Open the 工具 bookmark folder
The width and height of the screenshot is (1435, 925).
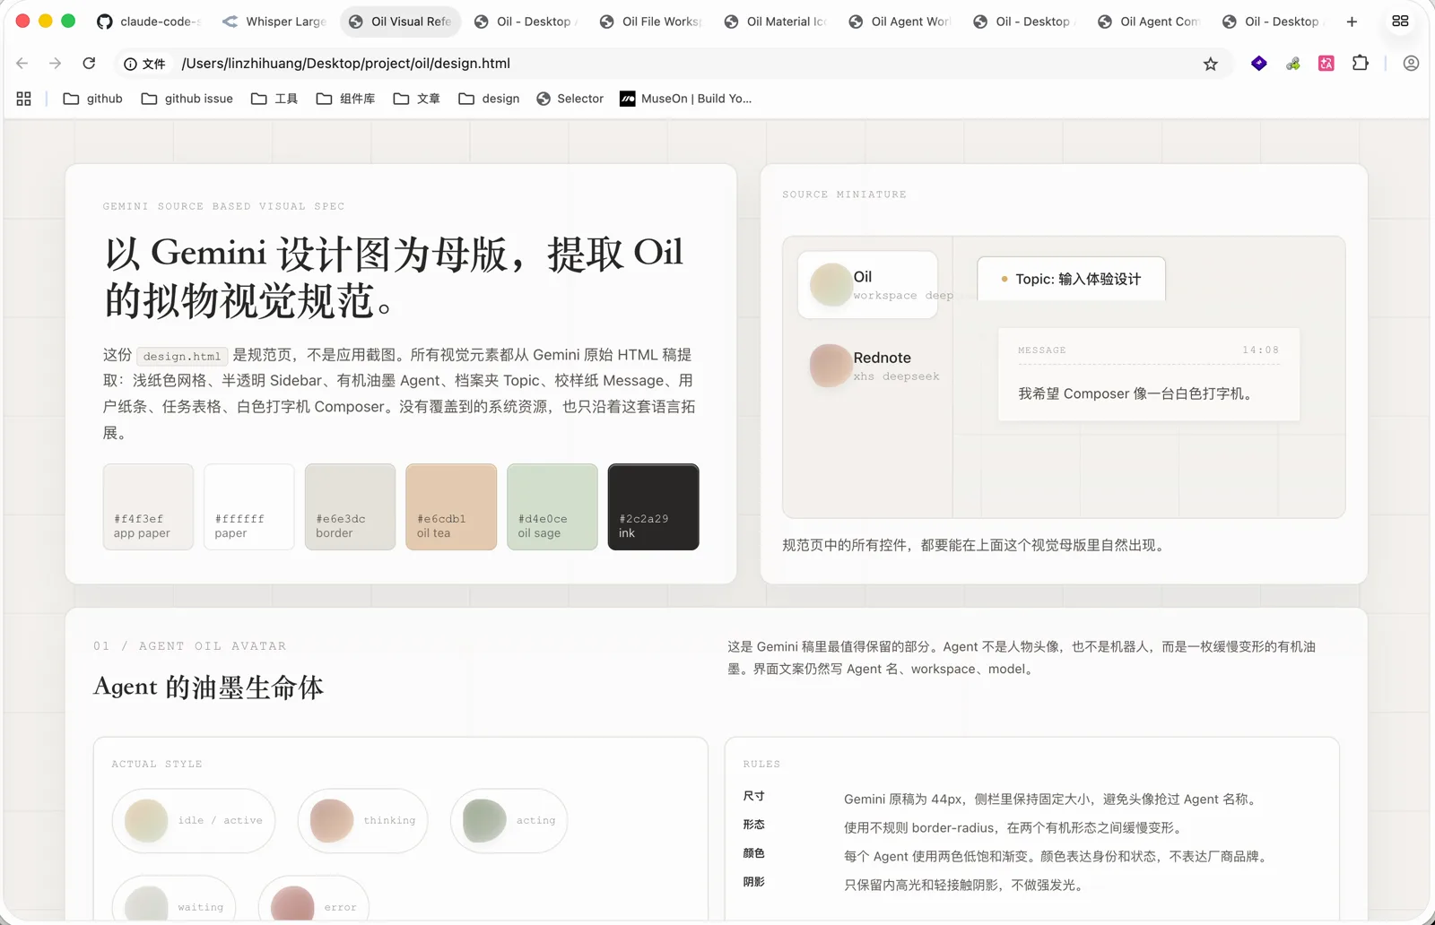pos(274,99)
